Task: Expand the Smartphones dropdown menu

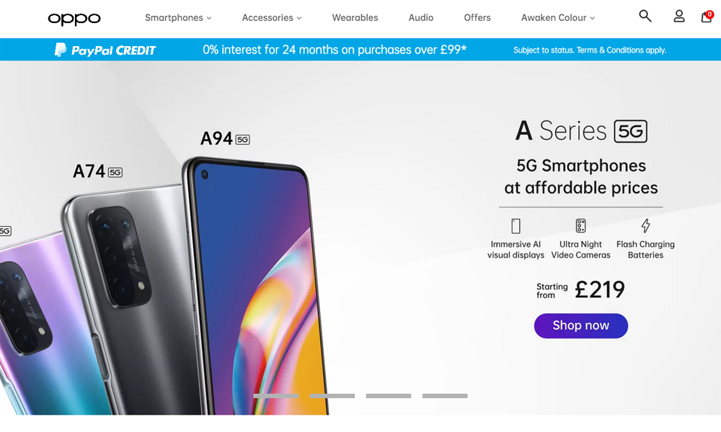Action: tap(178, 18)
